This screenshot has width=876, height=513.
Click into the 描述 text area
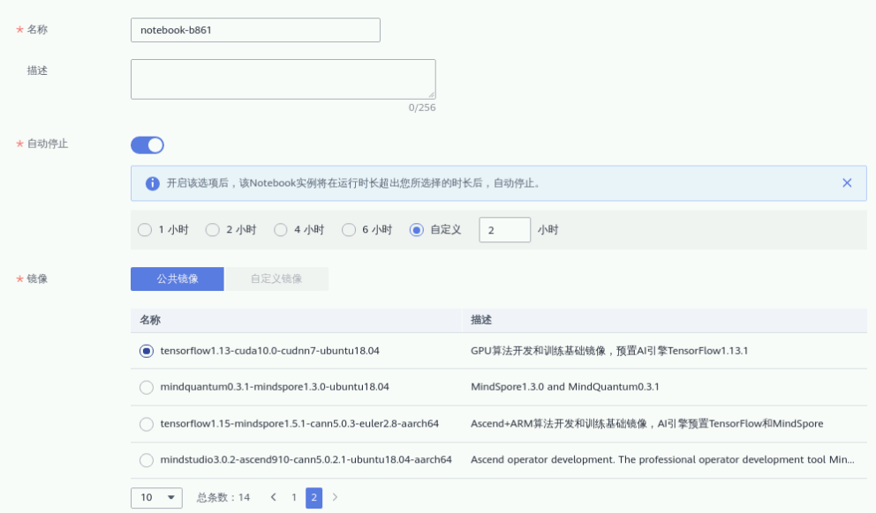(283, 79)
